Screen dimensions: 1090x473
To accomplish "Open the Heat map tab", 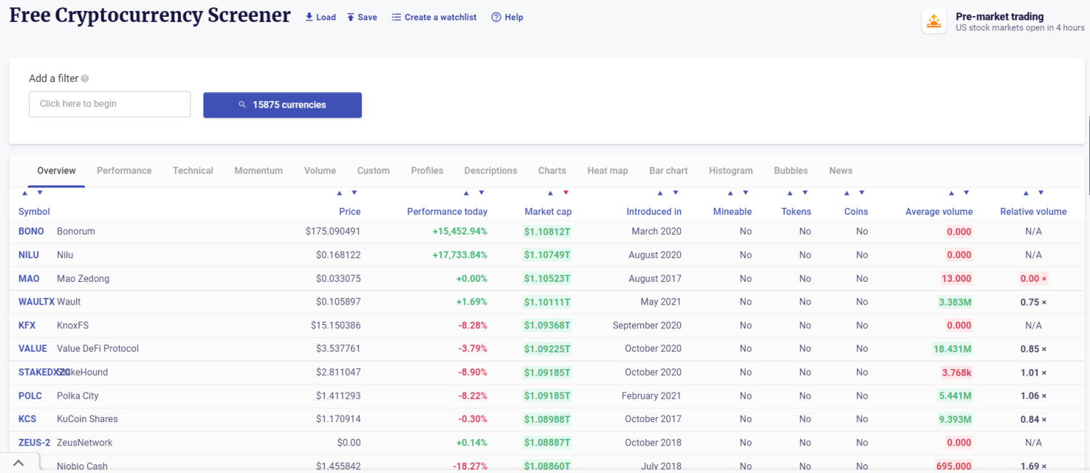I will (x=607, y=171).
